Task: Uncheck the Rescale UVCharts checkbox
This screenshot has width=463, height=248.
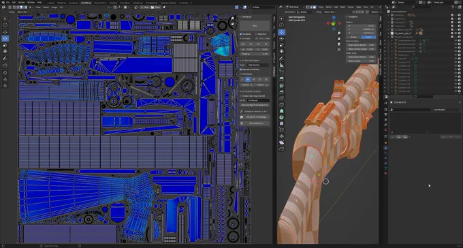Action: tap(241, 69)
